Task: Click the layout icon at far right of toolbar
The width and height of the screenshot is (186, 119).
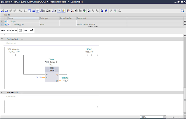Action: click(x=182, y=11)
